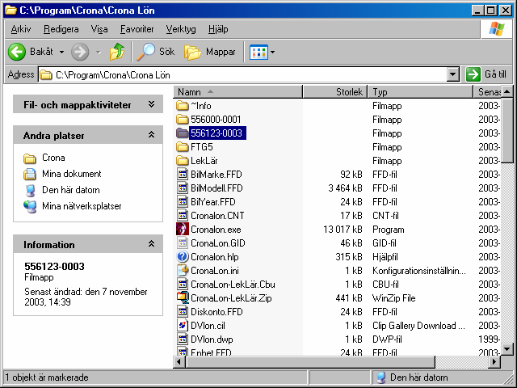517x388 pixels.
Task: Select the BilModell.FFD file icon
Action: point(183,188)
